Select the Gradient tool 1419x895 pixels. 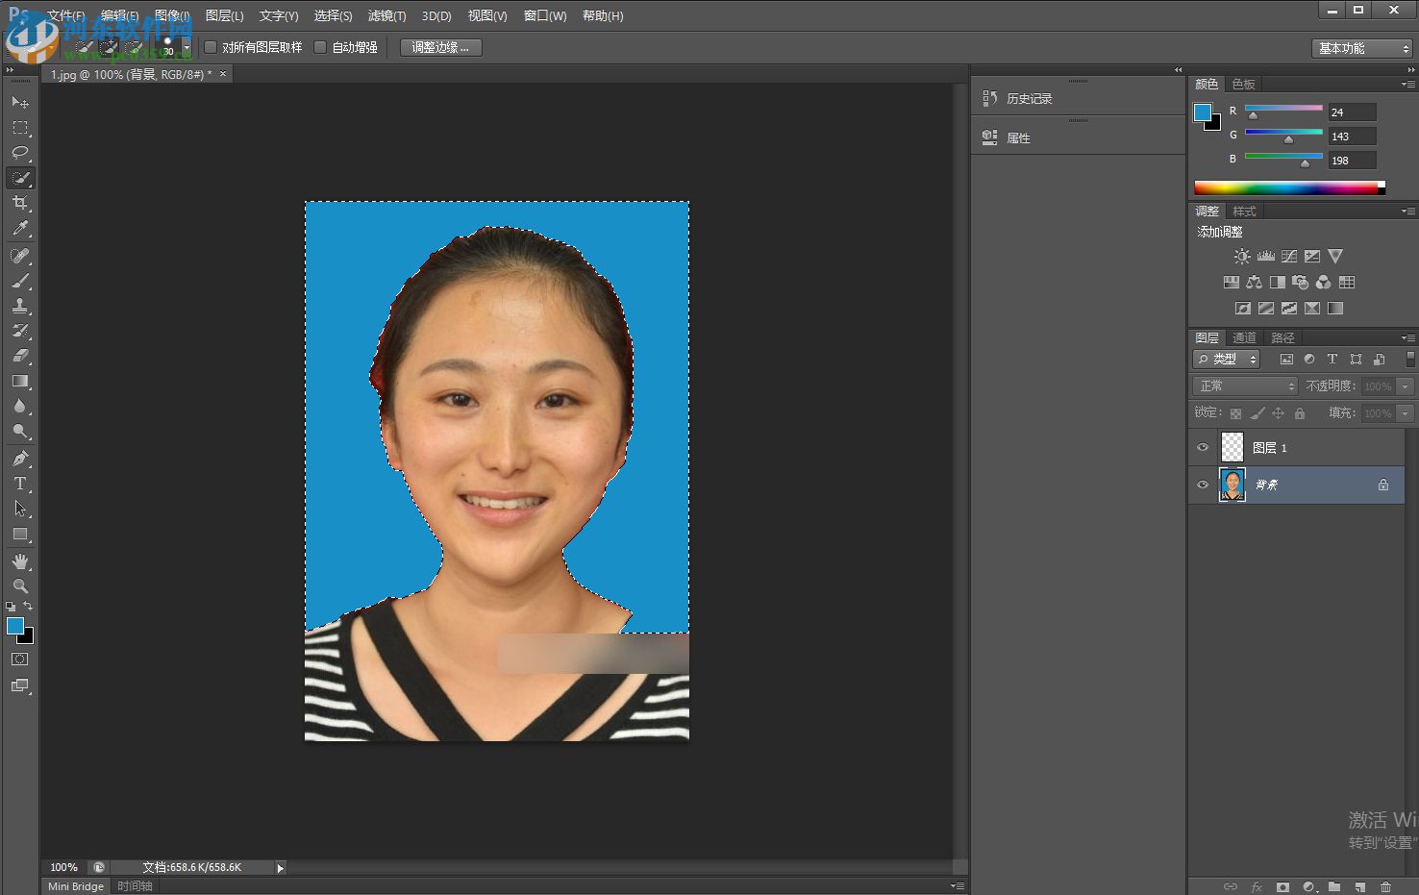coord(19,382)
